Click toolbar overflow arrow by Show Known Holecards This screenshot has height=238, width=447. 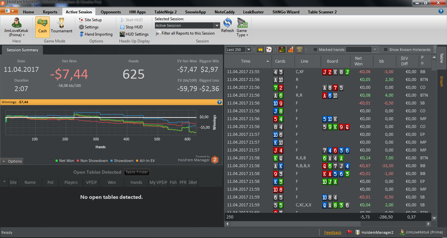435,50
